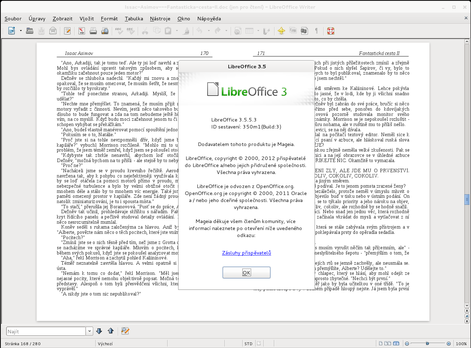471x348 pixels.
Task: Click the Copy icon
Action: pyautogui.click(x=157, y=31)
